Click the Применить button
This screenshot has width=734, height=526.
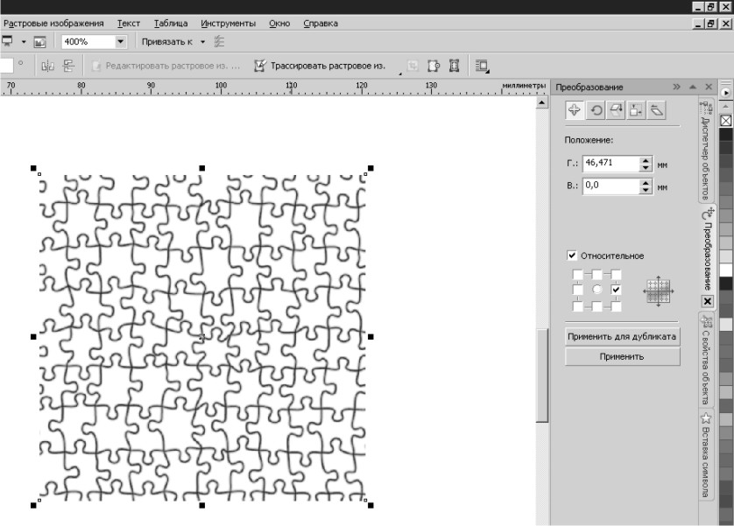pos(622,357)
